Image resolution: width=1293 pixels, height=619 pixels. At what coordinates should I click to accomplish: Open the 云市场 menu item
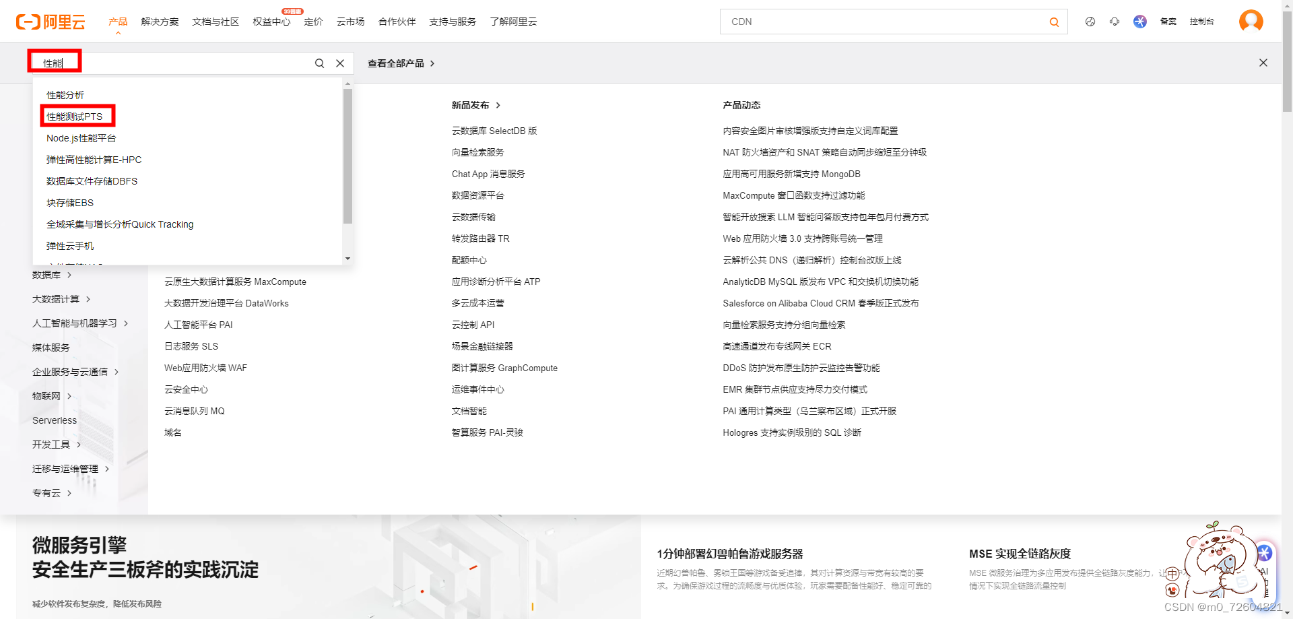pyautogui.click(x=351, y=22)
